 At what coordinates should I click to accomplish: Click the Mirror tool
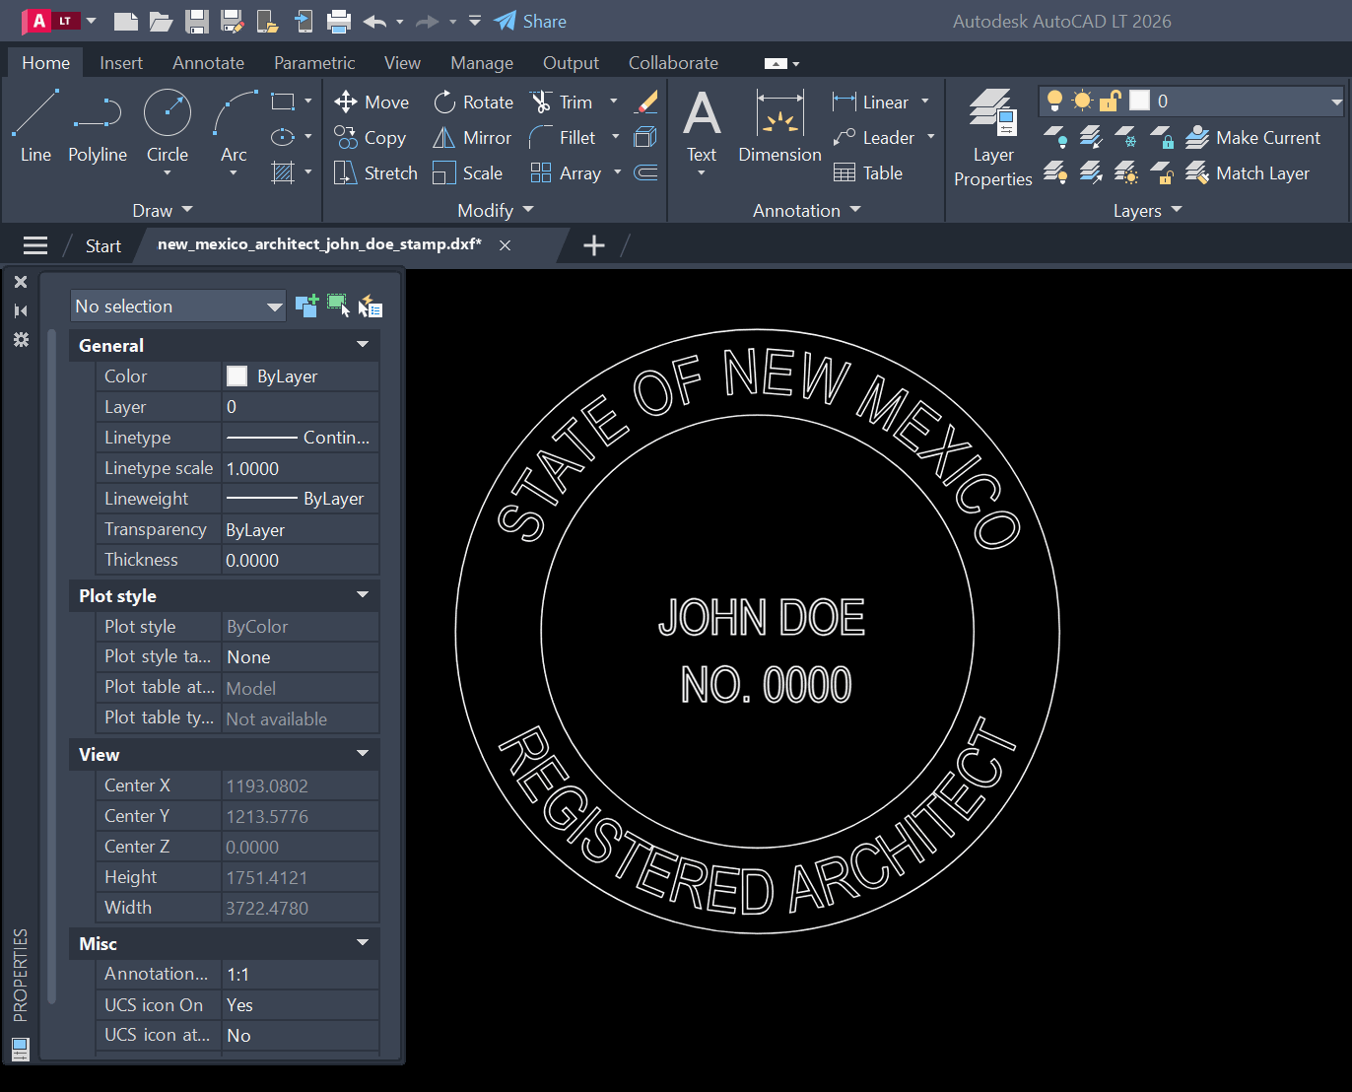click(473, 138)
